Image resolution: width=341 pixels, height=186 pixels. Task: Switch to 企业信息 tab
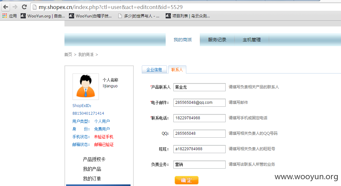154,70
